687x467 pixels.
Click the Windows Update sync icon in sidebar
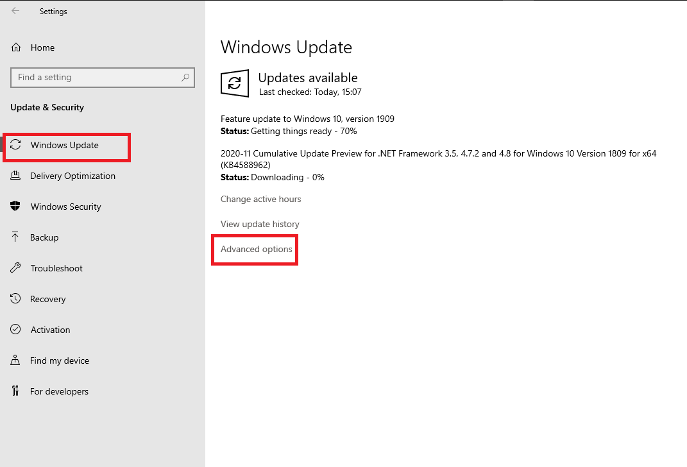click(16, 145)
